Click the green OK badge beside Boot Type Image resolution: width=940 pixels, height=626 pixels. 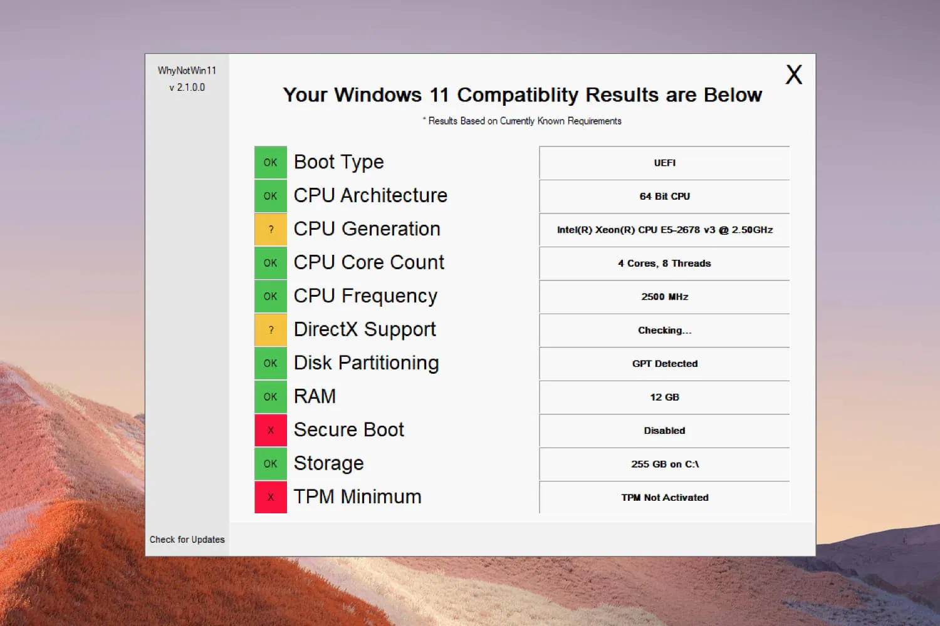point(271,162)
